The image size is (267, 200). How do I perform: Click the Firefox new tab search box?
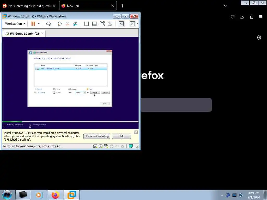pos(176,105)
